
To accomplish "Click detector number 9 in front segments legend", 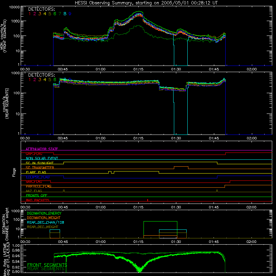I will [70, 14].
